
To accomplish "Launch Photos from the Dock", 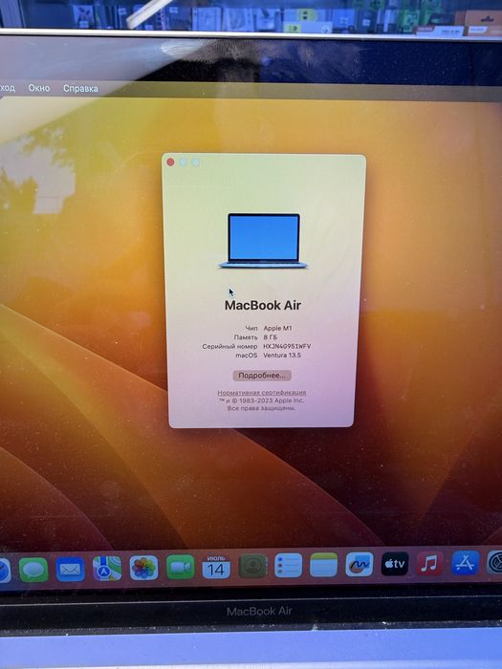I will 143,568.
